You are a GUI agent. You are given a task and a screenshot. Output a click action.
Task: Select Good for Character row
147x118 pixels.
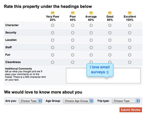(x=110, y=25)
